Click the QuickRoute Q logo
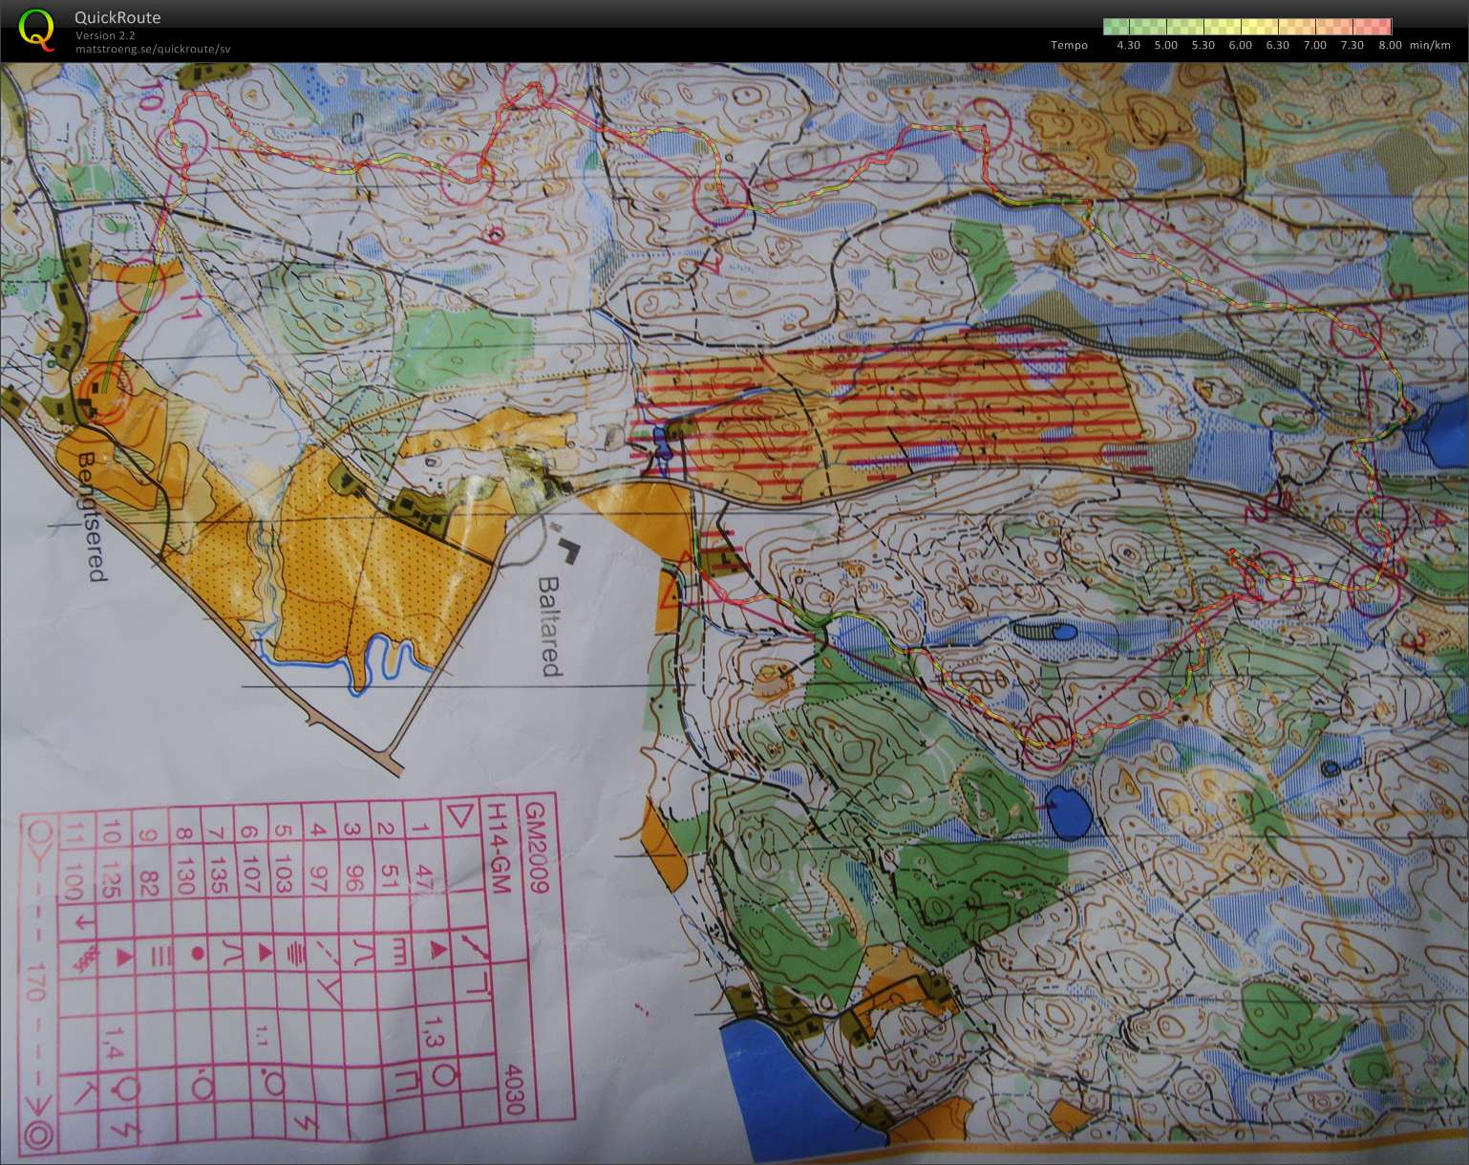 (36, 30)
